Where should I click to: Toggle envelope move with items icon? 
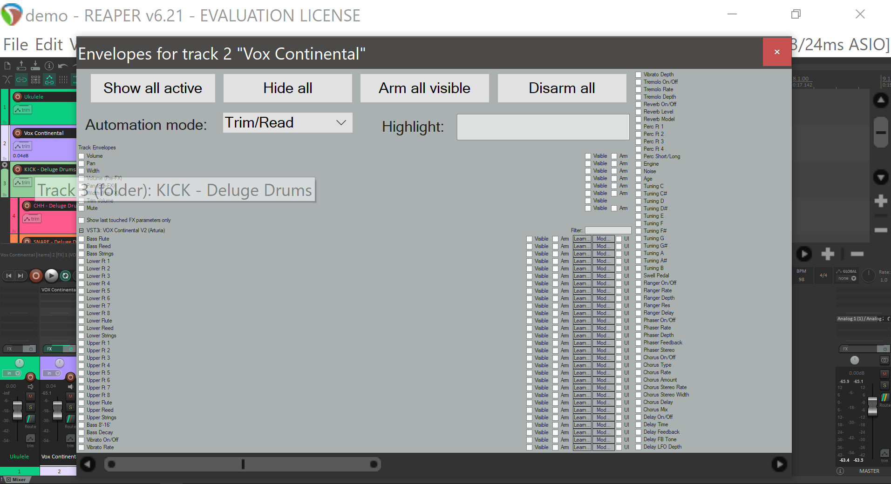pos(49,80)
